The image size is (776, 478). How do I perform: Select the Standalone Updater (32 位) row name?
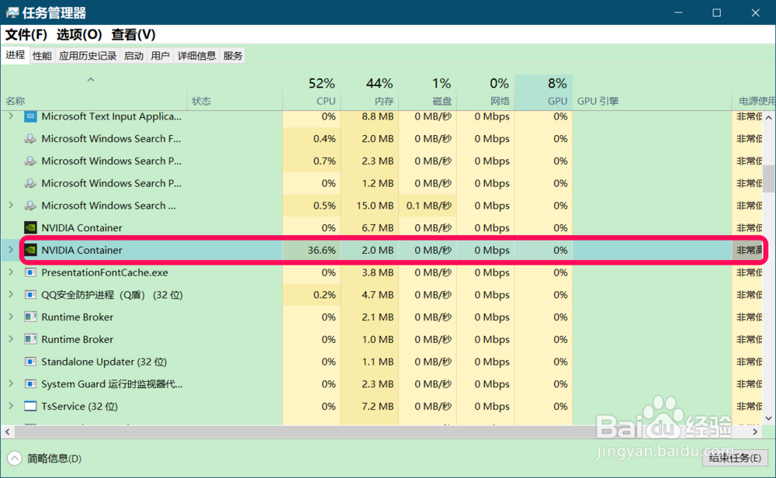pos(104,362)
